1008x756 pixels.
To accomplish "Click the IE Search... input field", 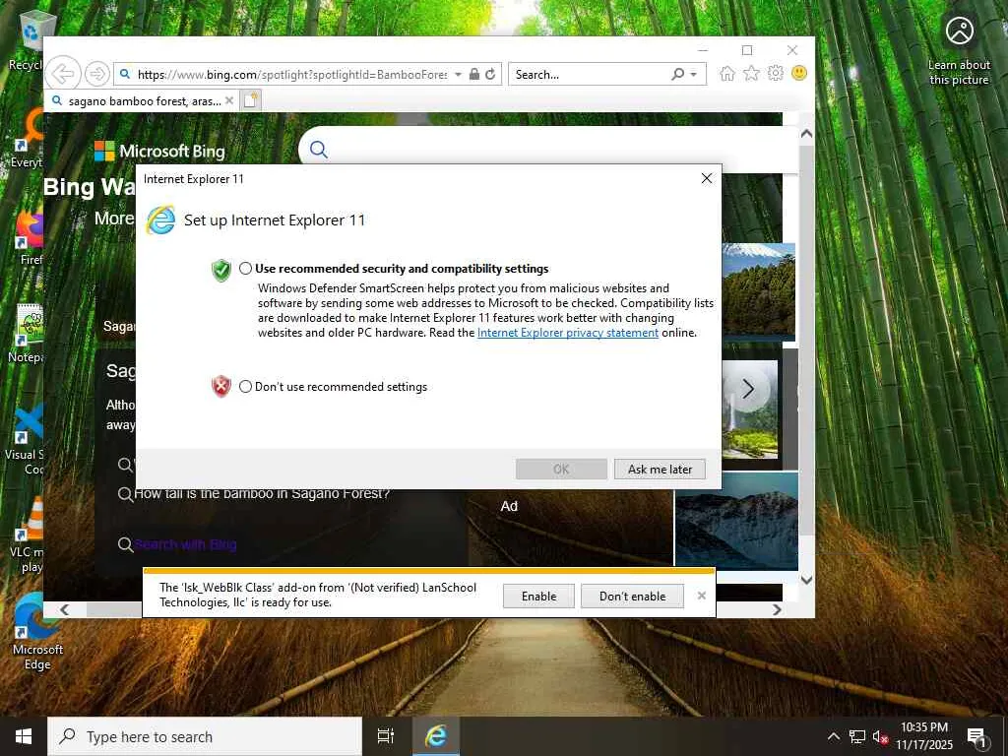I will [589, 75].
